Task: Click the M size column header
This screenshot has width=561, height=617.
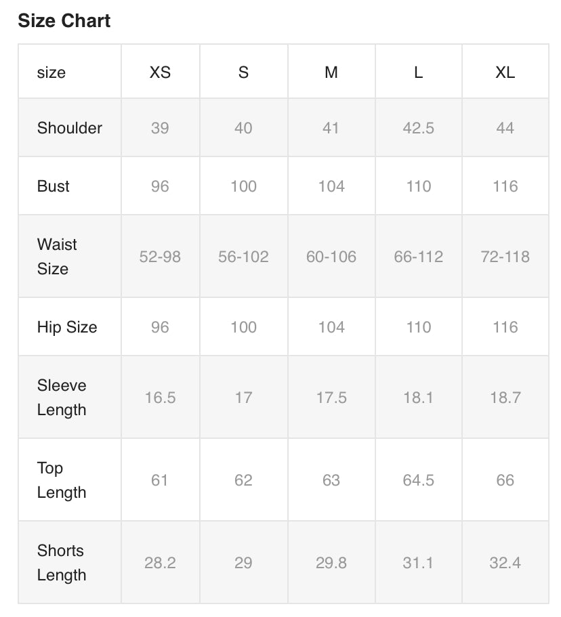Action: (x=331, y=72)
